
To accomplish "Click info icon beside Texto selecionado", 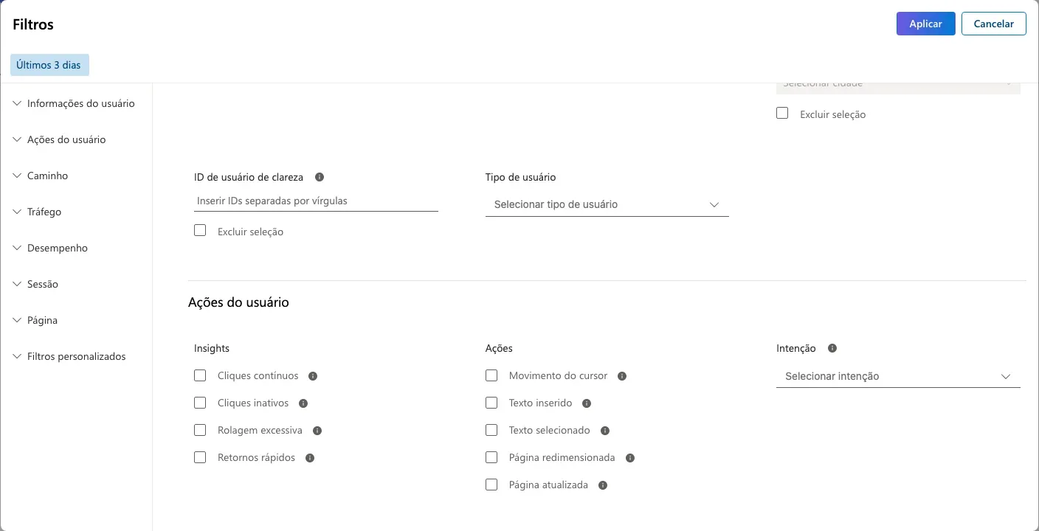I will tap(605, 431).
